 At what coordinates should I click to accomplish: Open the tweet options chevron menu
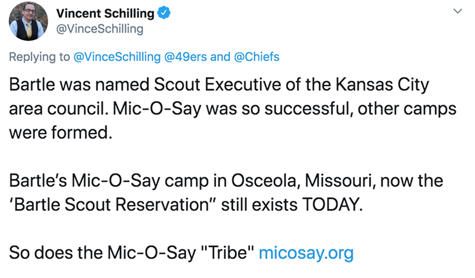[x=457, y=11]
